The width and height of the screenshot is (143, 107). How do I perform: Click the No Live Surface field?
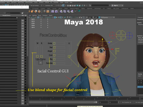(35, 6)
